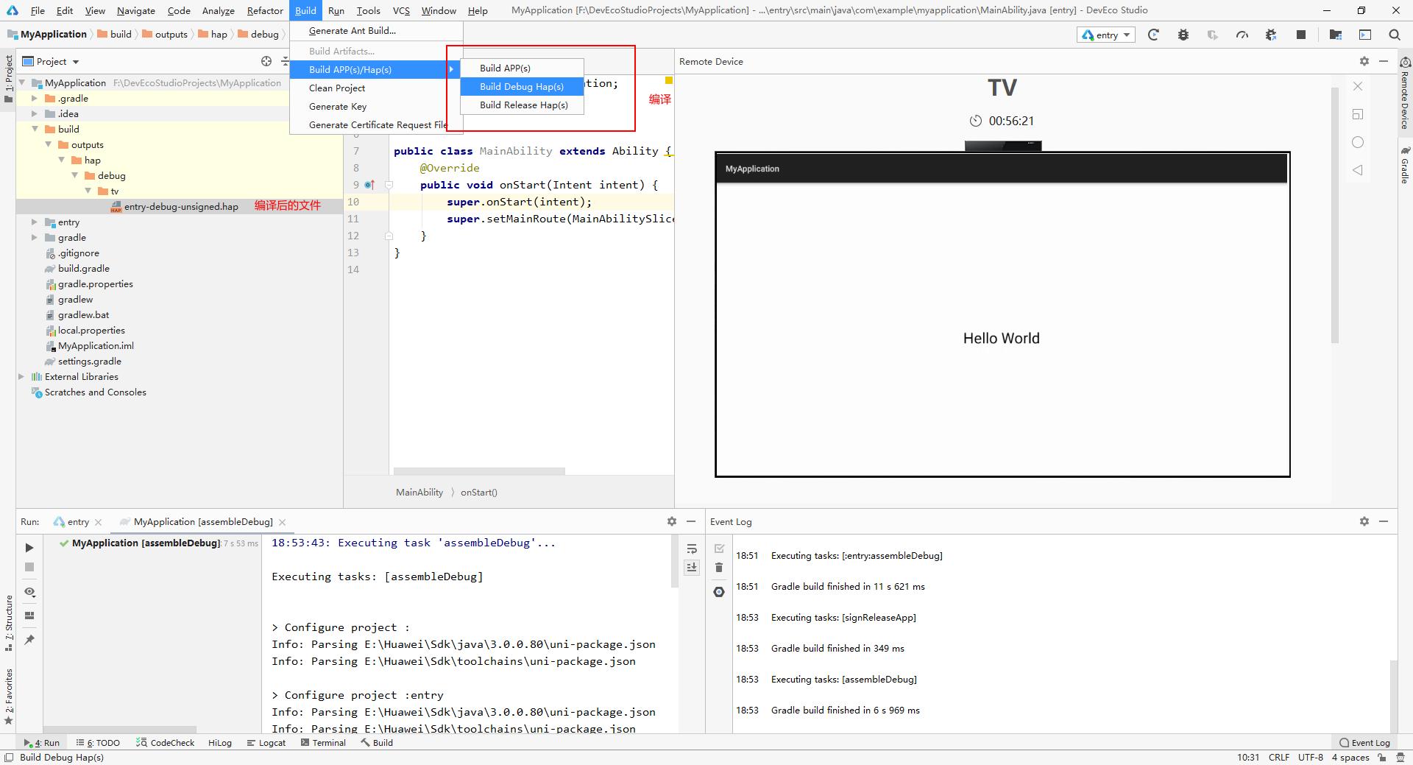1413x765 pixels.
Task: Open the Logcat tool window button
Action: [266, 743]
